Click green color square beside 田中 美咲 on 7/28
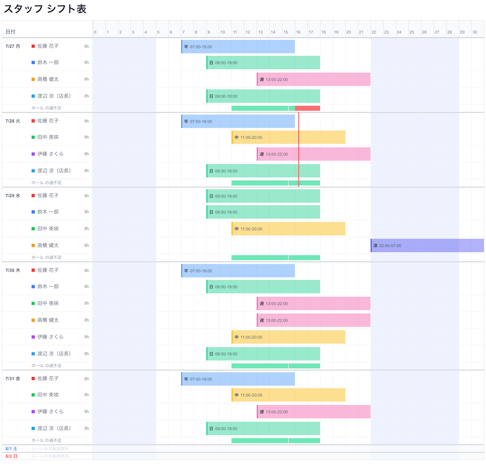Viewport: 486px width, 470px height. (33, 137)
